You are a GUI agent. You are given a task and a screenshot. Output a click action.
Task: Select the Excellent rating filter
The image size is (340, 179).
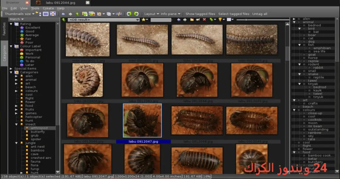coord(33,28)
